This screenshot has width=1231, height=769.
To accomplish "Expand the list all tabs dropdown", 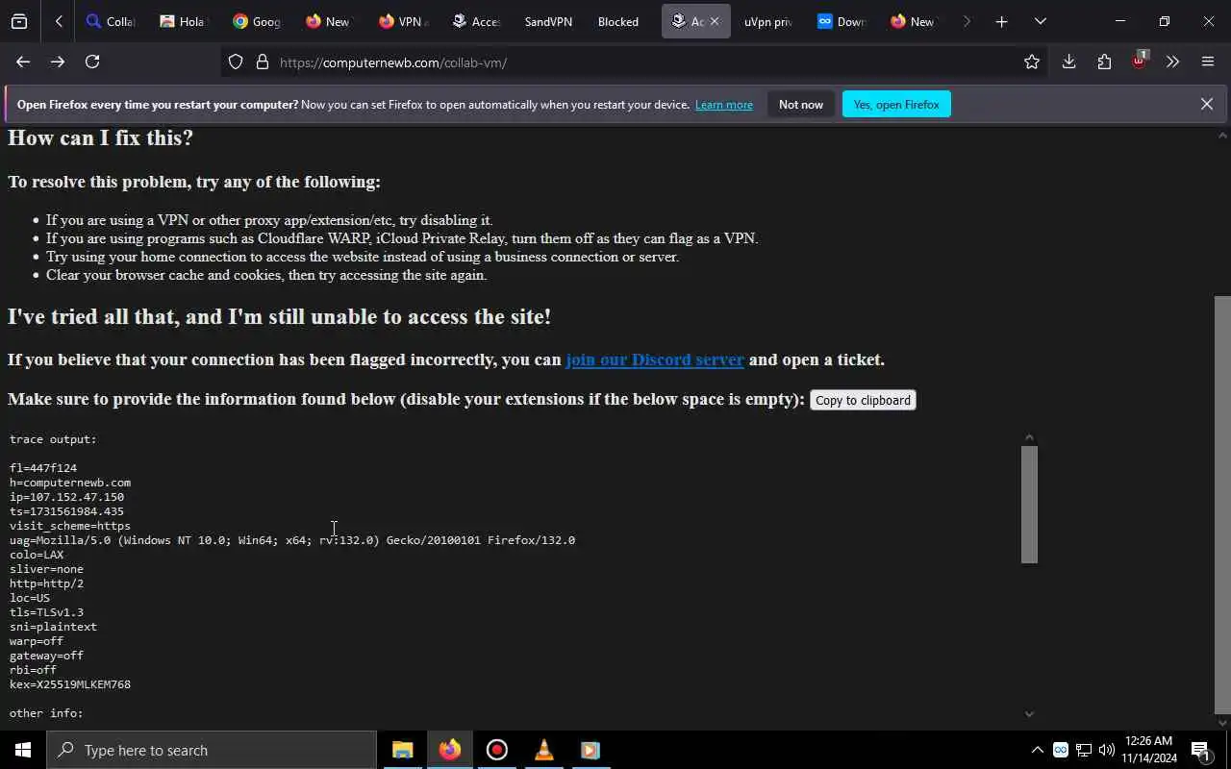I will click(x=1040, y=21).
